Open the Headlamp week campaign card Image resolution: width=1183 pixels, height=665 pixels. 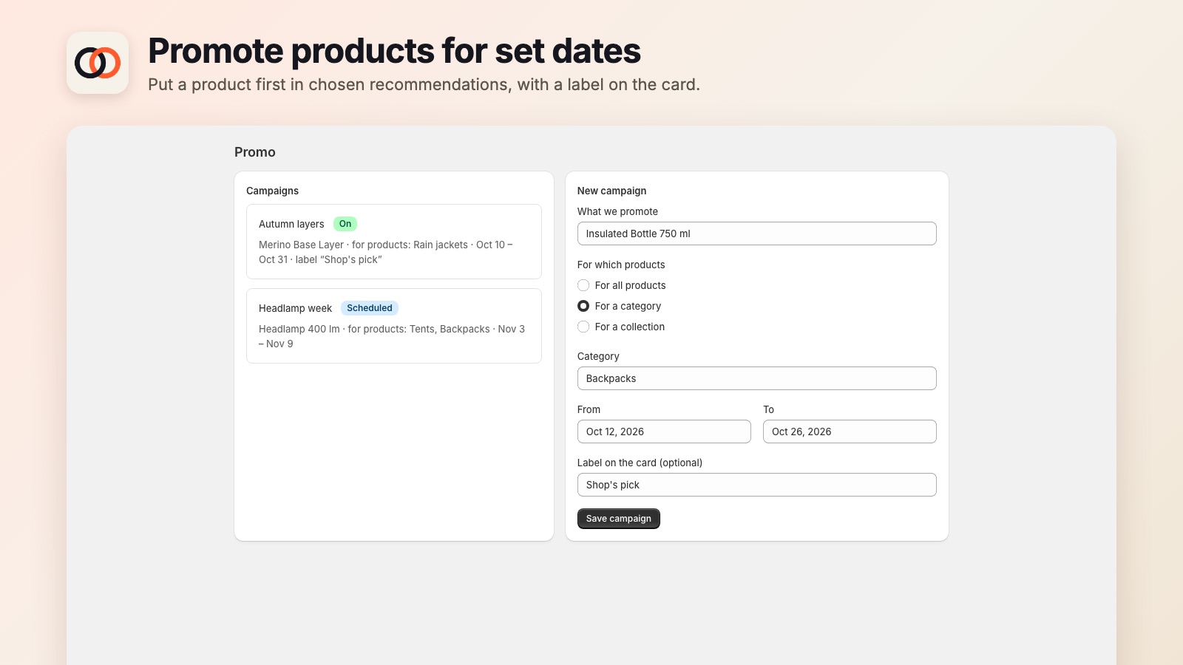(394, 326)
